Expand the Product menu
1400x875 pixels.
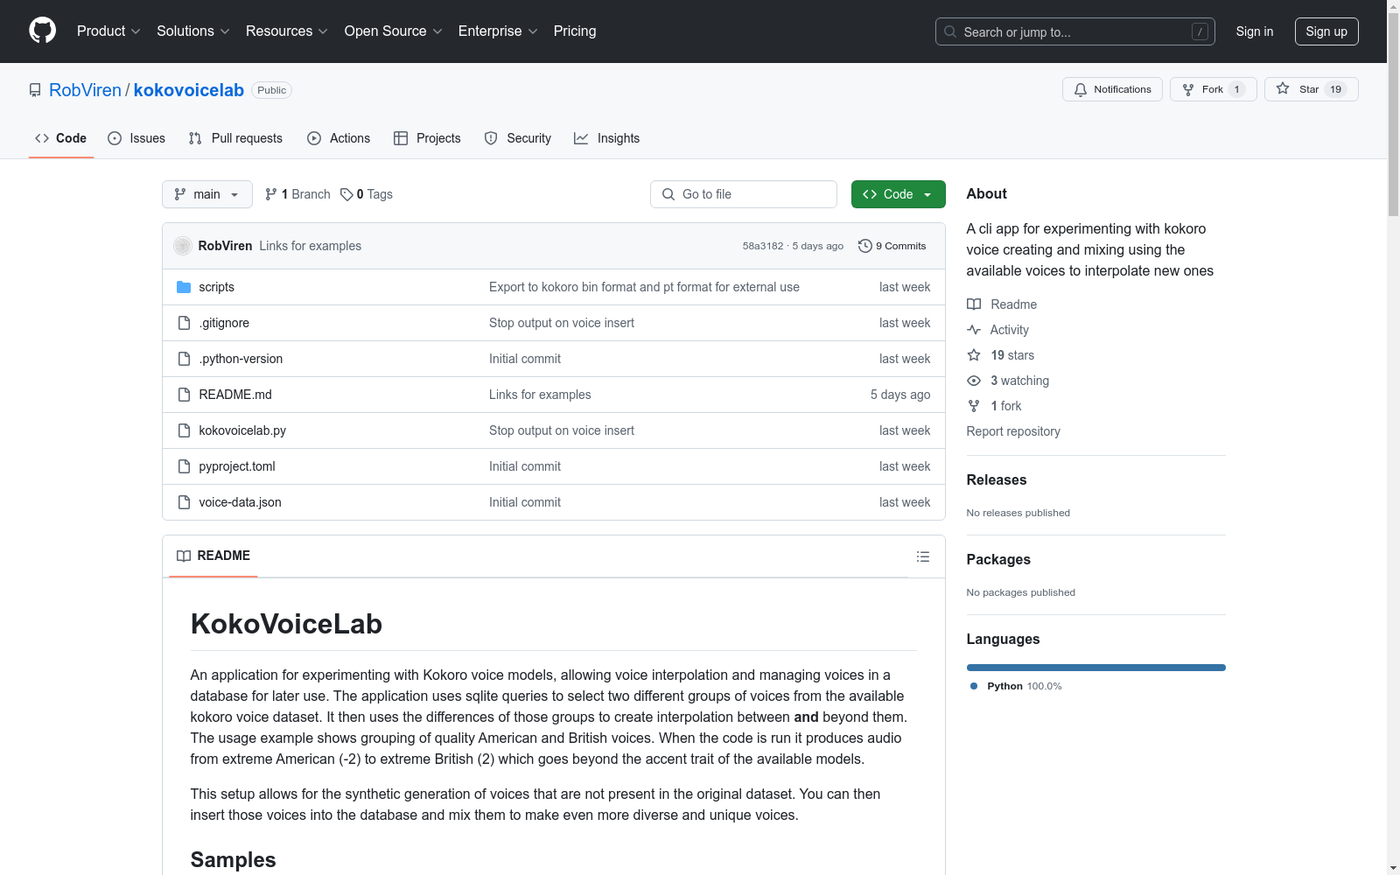coord(108,31)
